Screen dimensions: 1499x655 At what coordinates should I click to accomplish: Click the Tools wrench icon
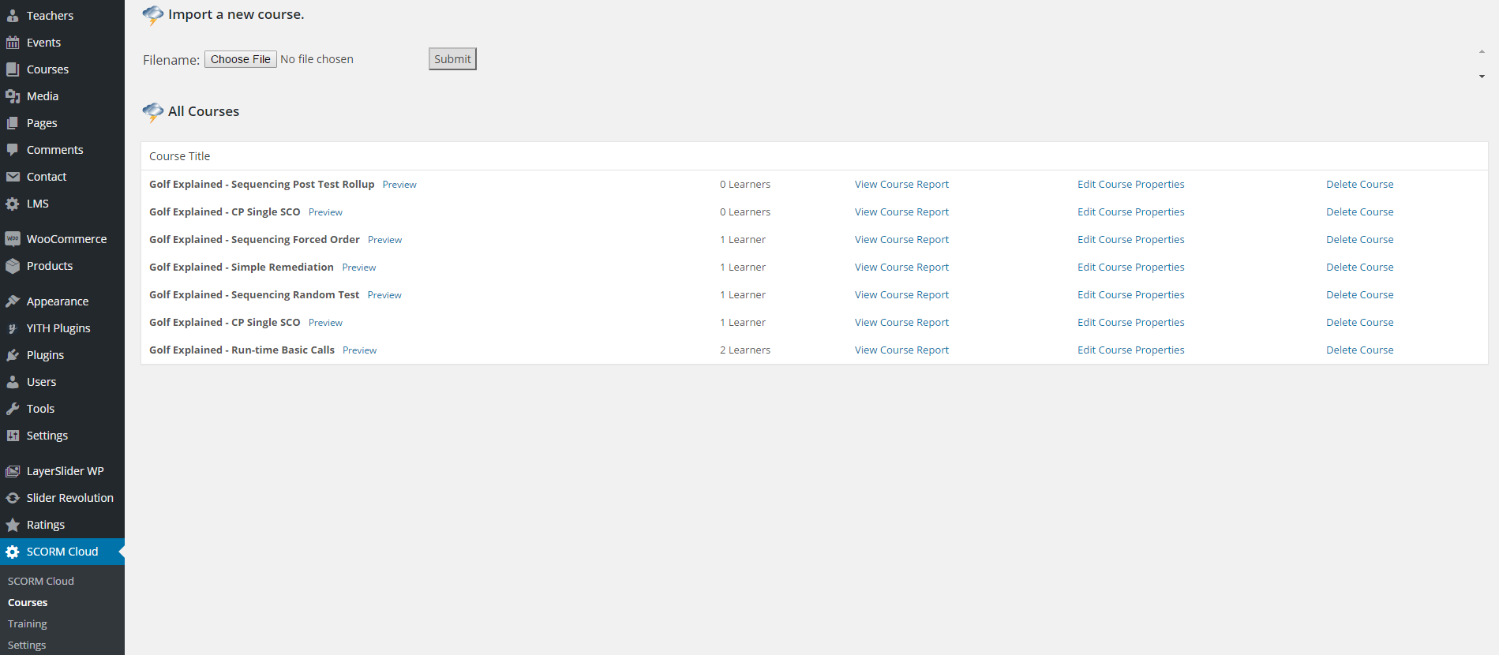pyautogui.click(x=13, y=409)
